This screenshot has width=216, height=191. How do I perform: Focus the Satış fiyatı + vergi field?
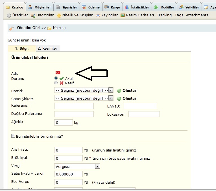pos(68,174)
